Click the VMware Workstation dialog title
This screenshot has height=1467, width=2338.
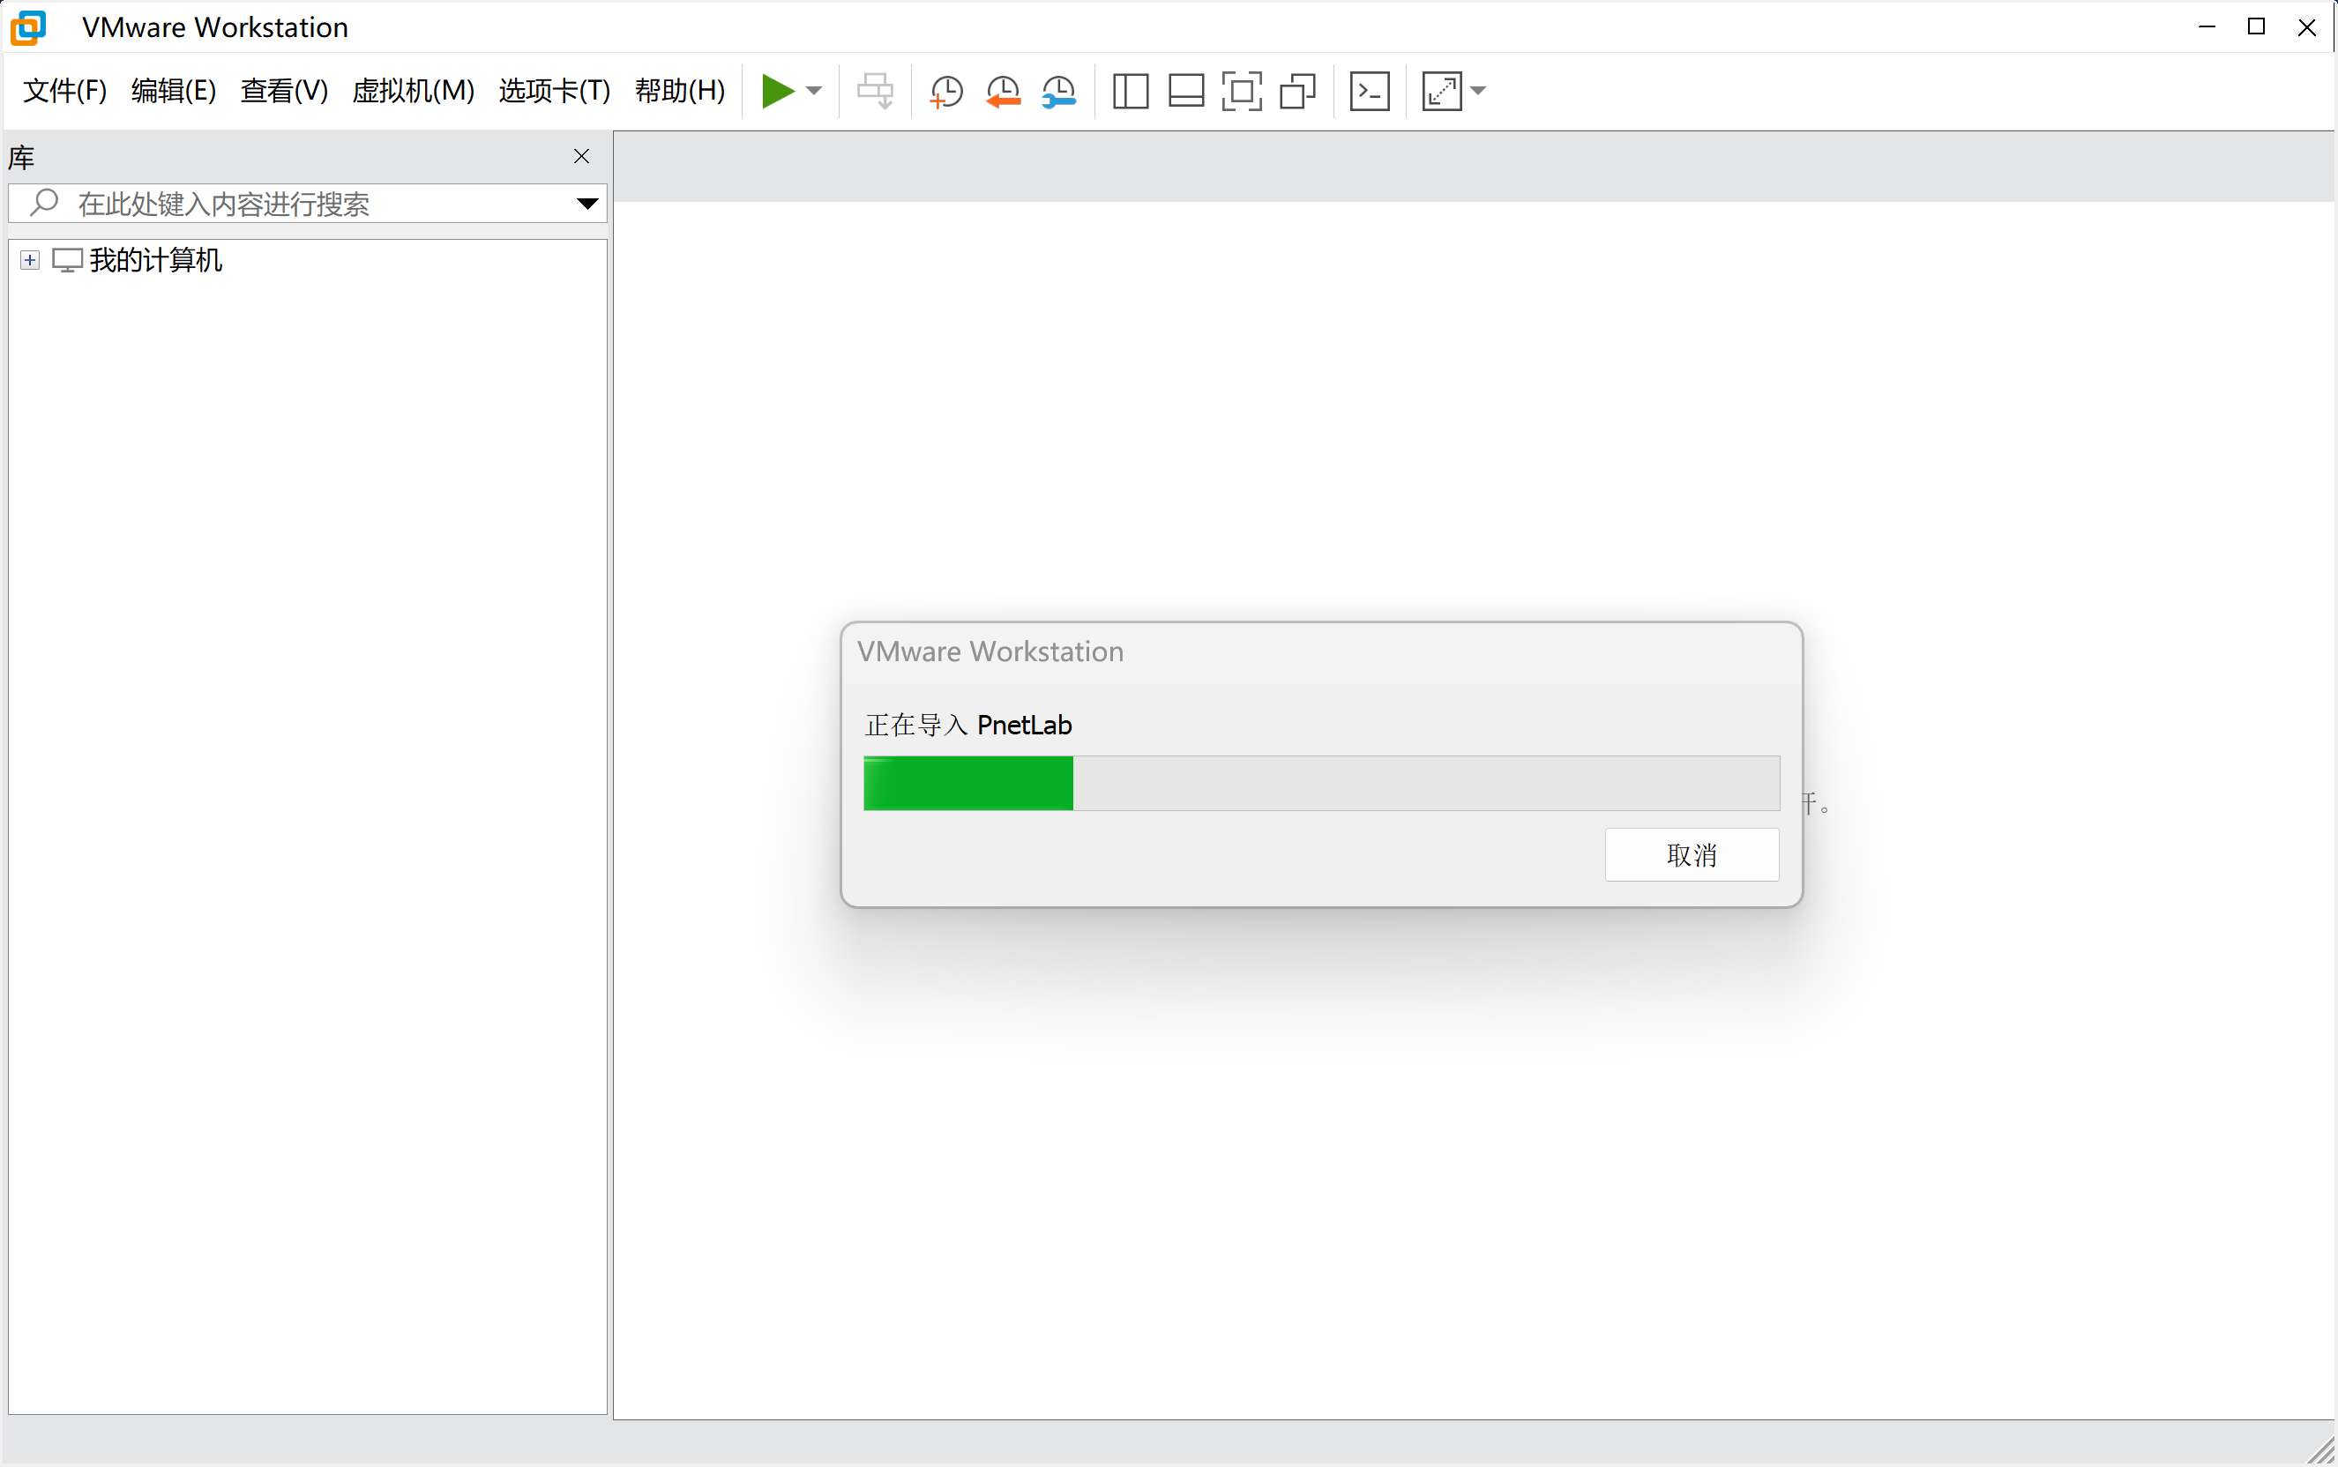[x=990, y=651]
